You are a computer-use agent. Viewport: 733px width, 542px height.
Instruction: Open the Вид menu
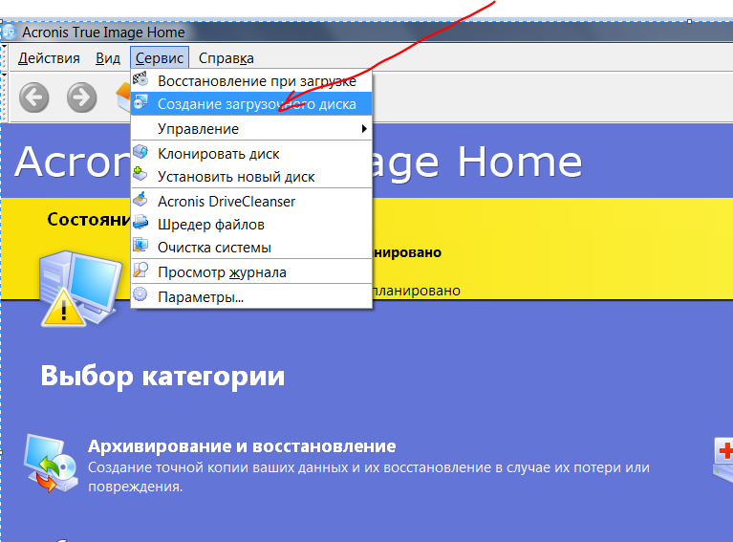108,58
